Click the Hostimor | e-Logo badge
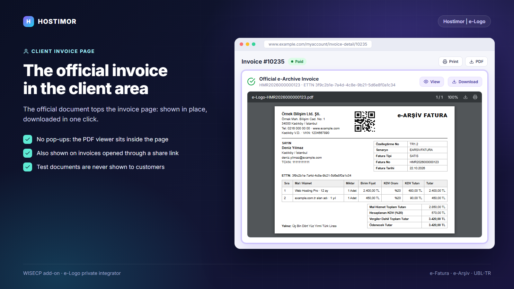This screenshot has height=289, width=514. (464, 22)
